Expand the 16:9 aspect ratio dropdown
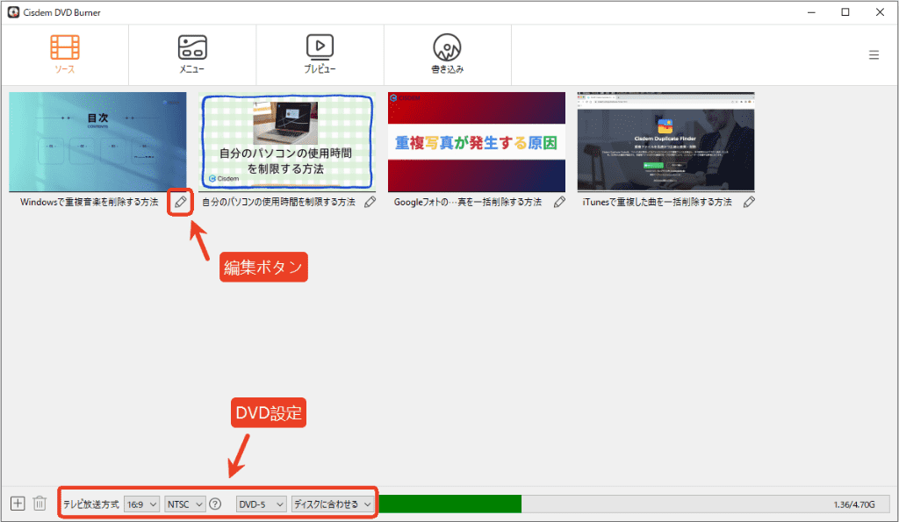 tap(141, 504)
